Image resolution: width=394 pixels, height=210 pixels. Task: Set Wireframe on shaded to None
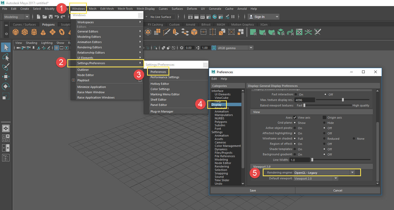tap(354, 138)
